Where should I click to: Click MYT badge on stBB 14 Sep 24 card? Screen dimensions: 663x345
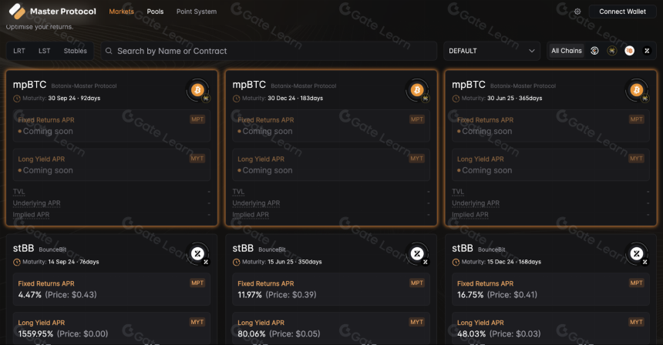(x=197, y=322)
